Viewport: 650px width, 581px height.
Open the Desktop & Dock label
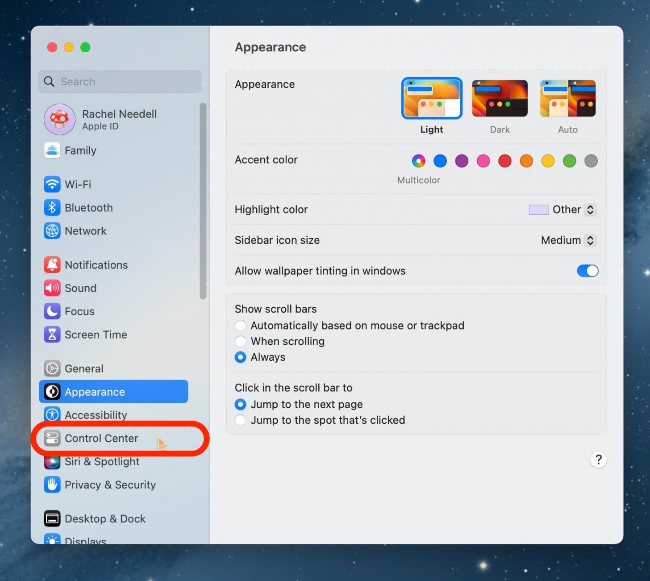tap(105, 518)
